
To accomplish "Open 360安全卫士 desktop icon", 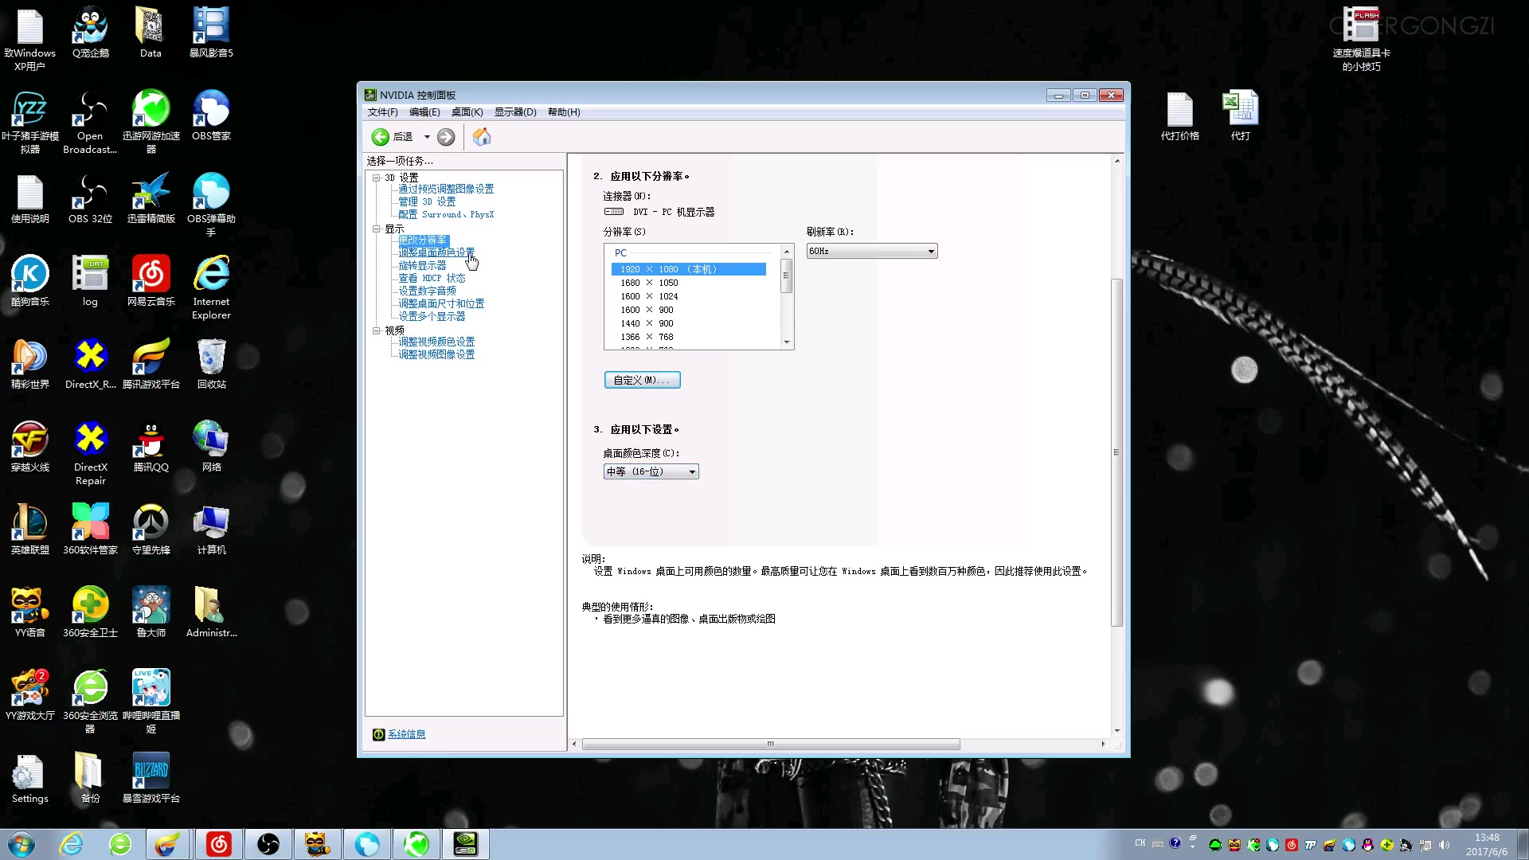I will pyautogui.click(x=91, y=612).
